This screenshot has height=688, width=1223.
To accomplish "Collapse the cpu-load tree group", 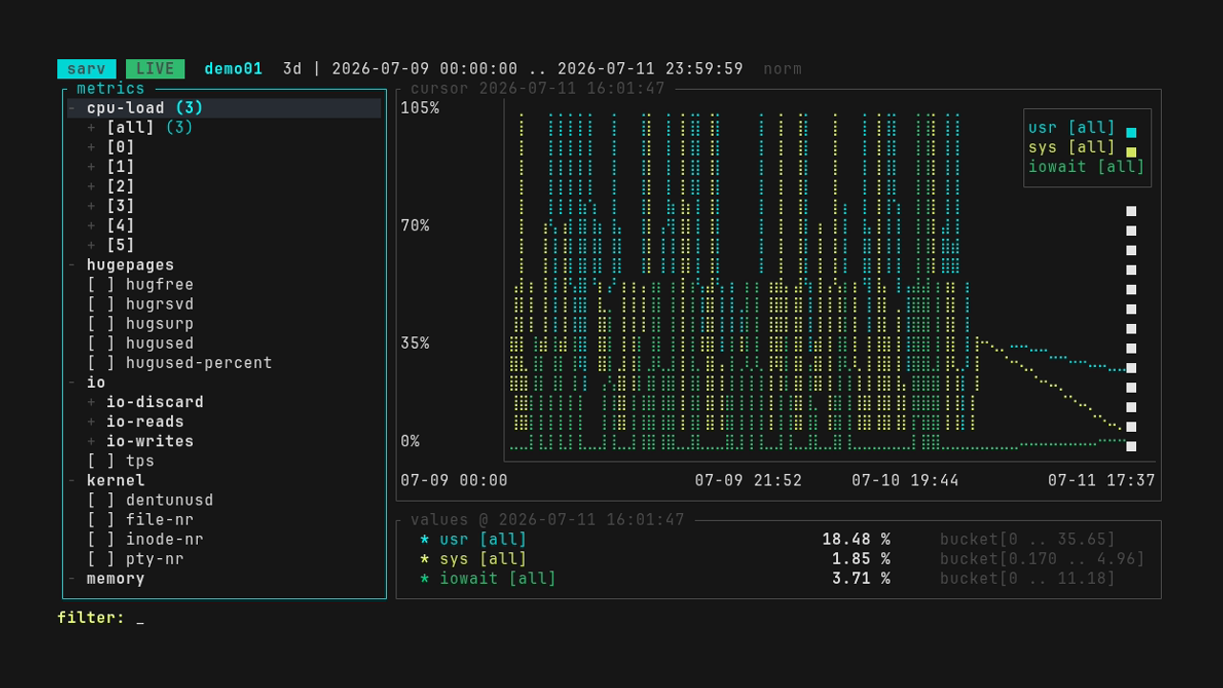I will (x=73, y=108).
